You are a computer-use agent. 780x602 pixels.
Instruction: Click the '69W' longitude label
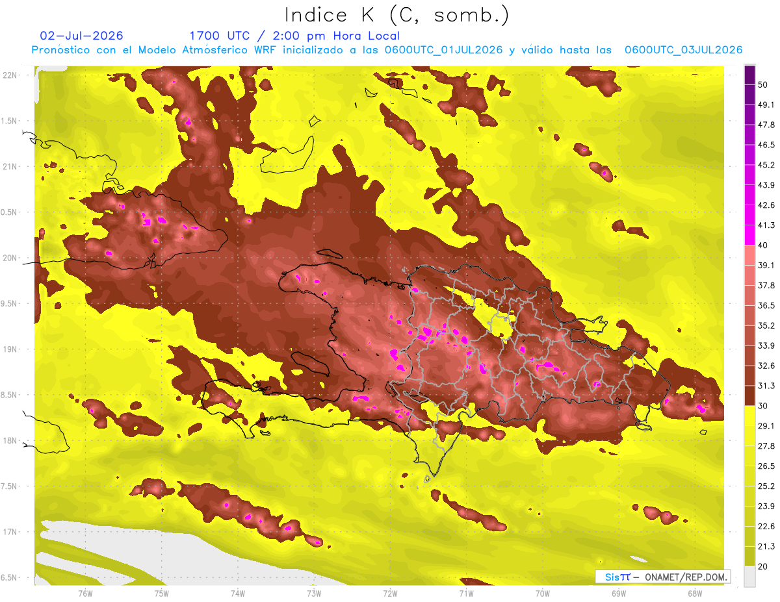619,593
